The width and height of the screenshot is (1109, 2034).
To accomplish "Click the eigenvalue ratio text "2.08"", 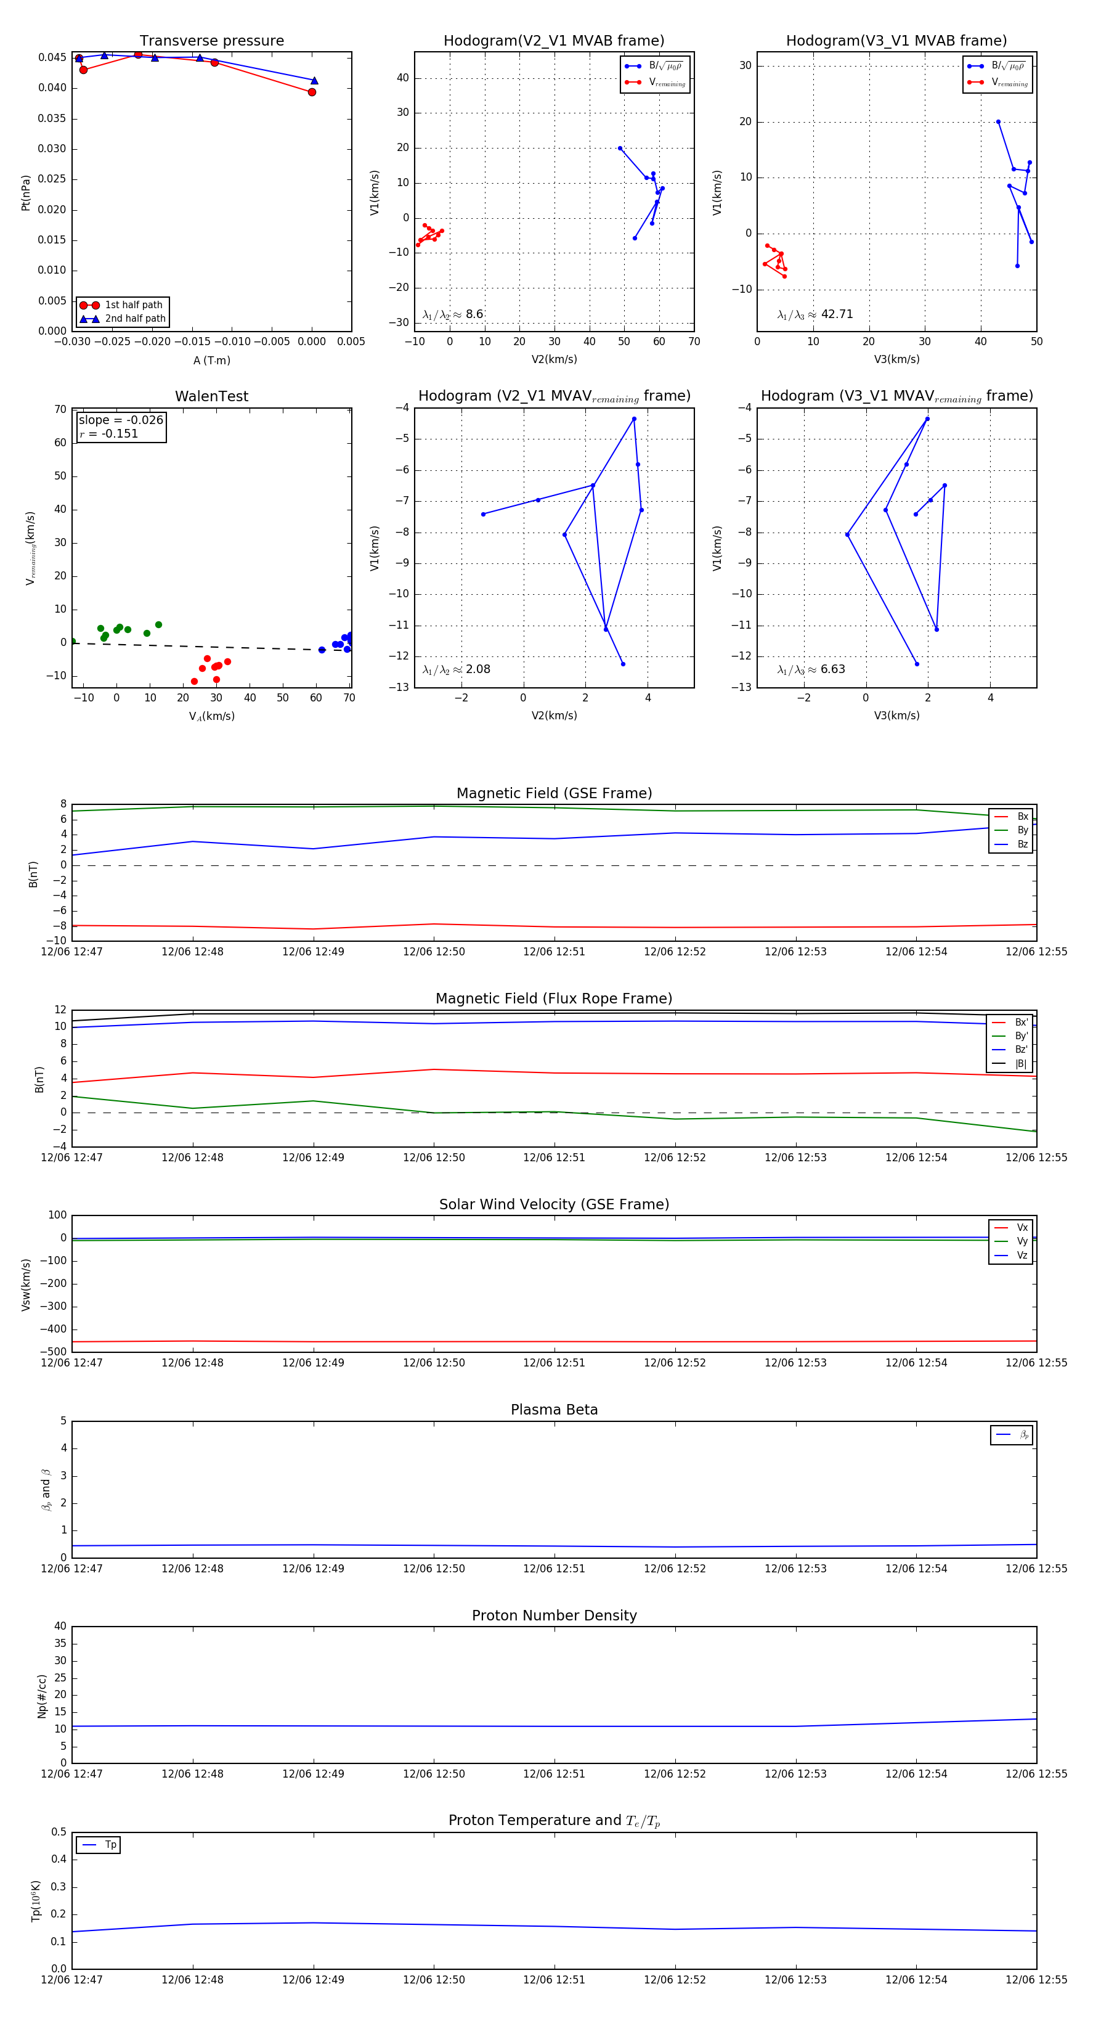I will (477, 669).
